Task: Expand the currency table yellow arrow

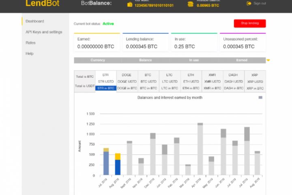Action: point(268,60)
